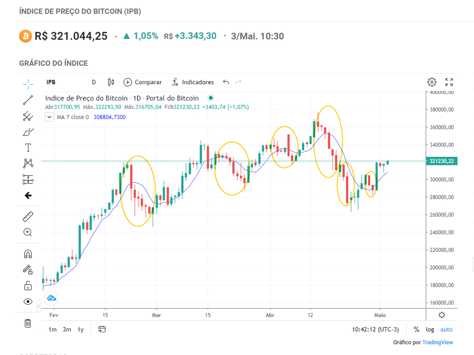Remove drawings with trash icon
This screenshot has width=474, height=355.
click(28, 323)
